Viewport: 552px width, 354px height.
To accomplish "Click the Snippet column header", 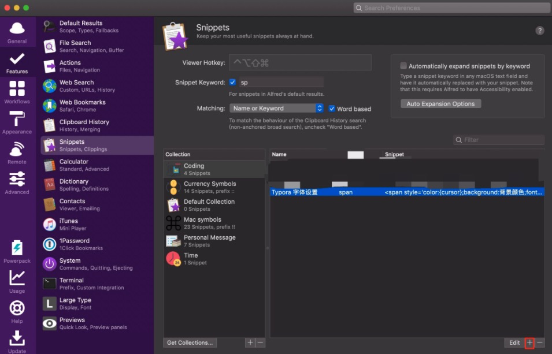I will [394, 155].
